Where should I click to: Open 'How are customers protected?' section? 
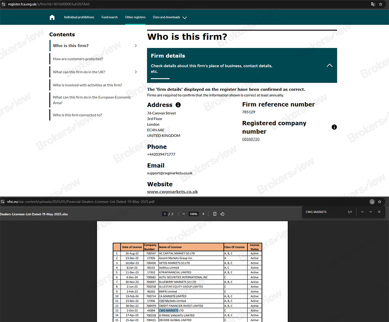click(x=78, y=59)
